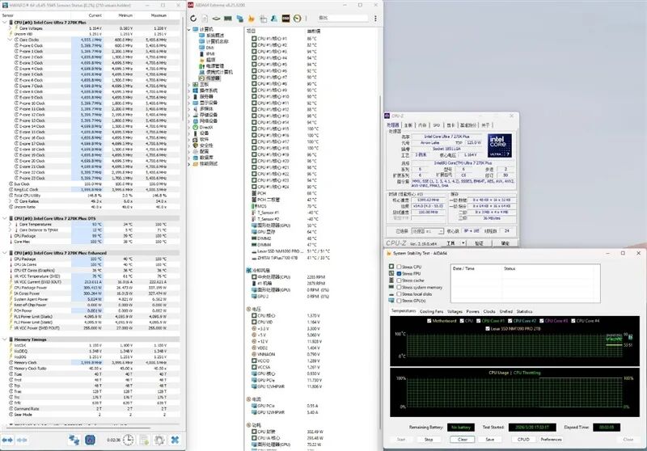Open the Statistics tab
647x451 pixels.
click(525, 310)
